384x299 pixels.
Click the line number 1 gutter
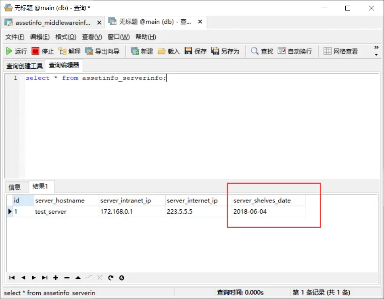[15, 78]
